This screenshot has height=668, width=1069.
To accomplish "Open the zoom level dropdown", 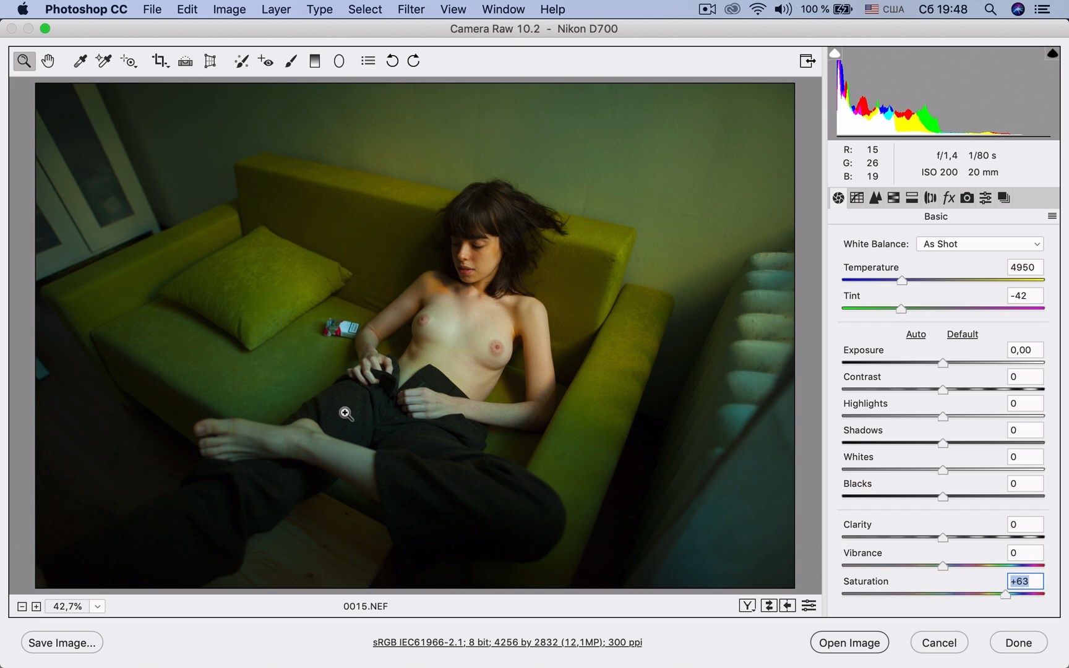I will pos(98,607).
